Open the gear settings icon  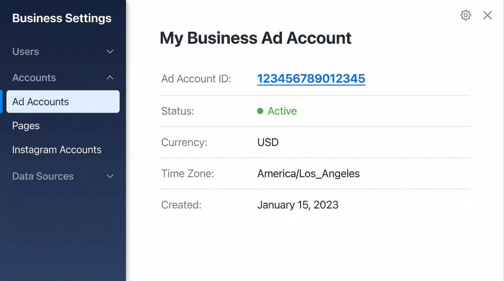(466, 15)
